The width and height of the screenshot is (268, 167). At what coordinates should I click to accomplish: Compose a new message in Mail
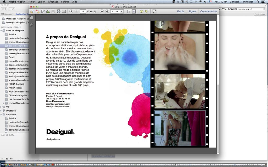tap(12, 9)
